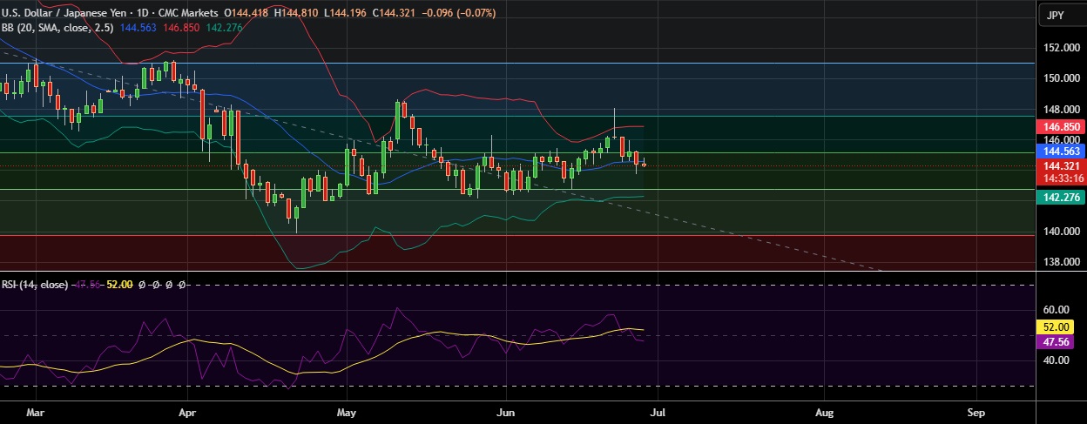Click the 140.000 price axis label
1087x424 pixels.
(1063, 232)
